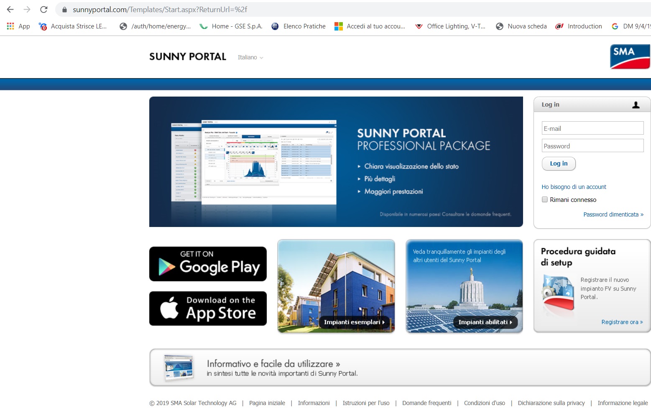
Task: Click Impianti abilitati button
Action: 485,322
